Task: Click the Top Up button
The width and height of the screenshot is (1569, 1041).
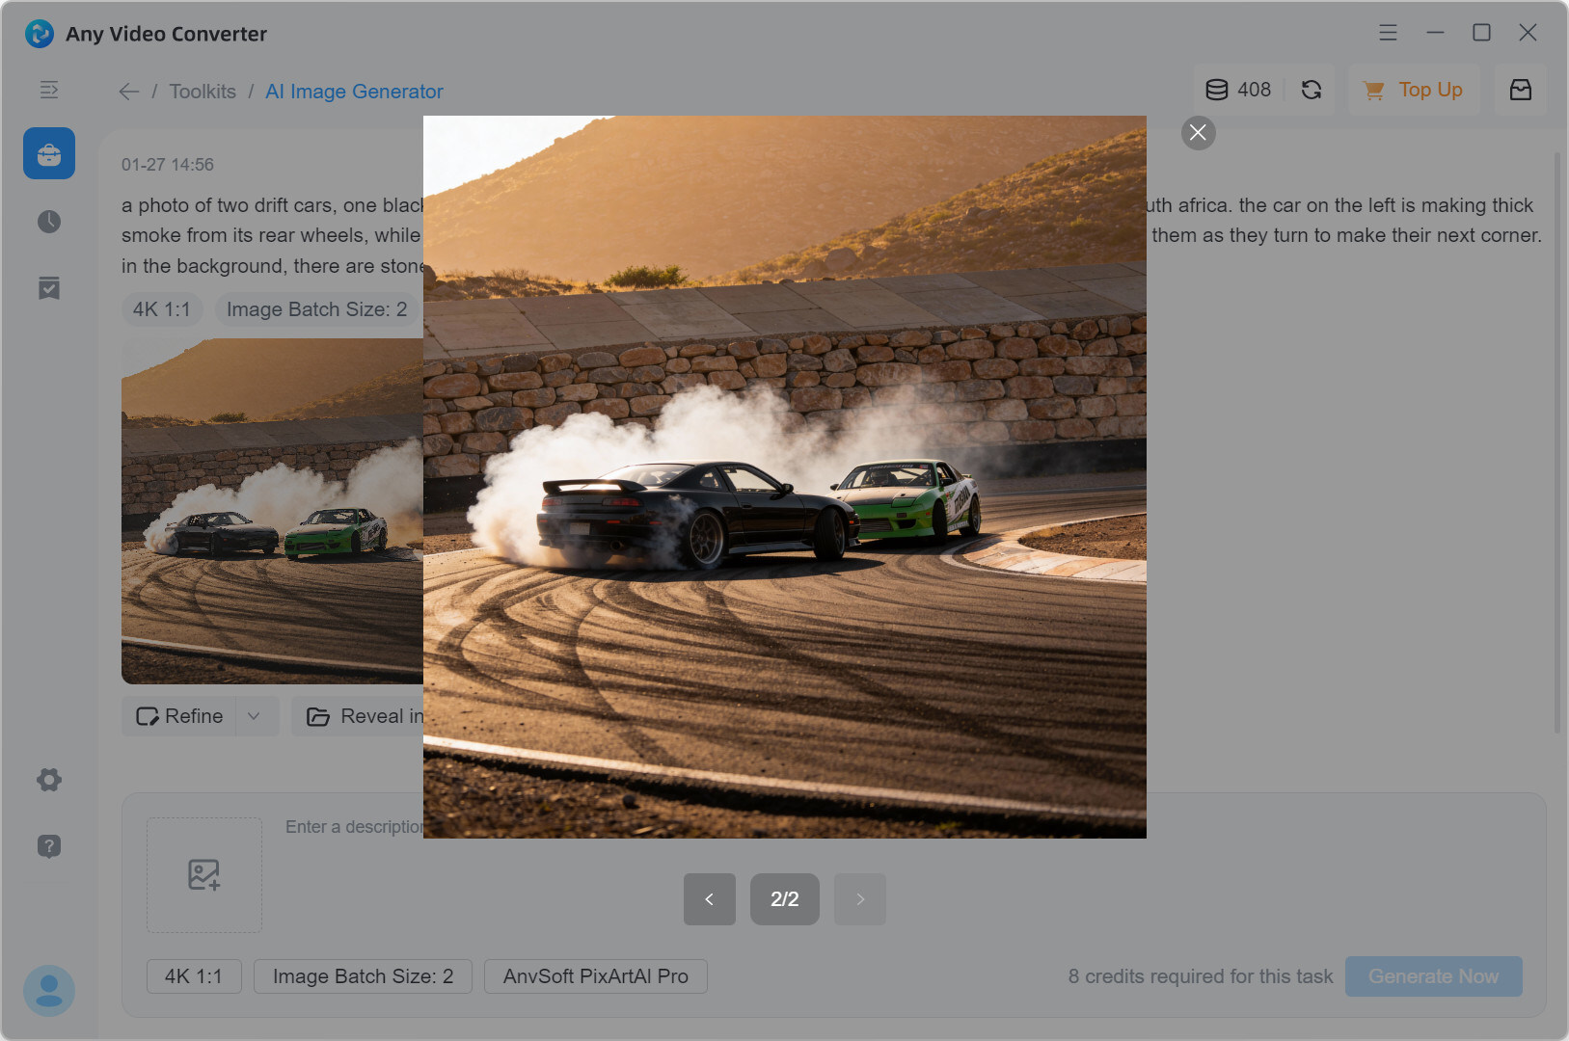Action: point(1414,90)
